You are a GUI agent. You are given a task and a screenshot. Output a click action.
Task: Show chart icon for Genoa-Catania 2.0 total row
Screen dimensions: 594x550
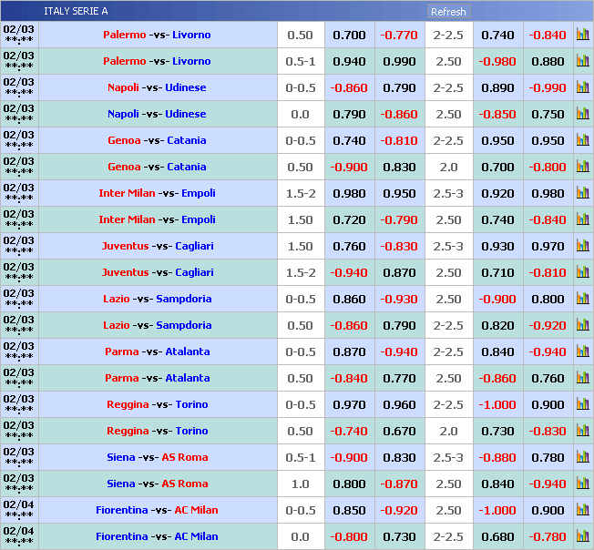(x=582, y=167)
